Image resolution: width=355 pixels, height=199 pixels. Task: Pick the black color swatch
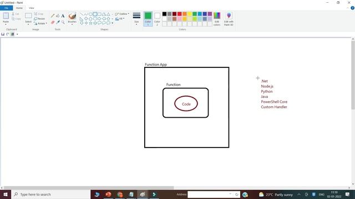165,14
